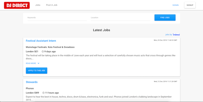The height and width of the screenshot is (102, 203).
Task: Focus the Keywords search field
Action: coord(57,18)
